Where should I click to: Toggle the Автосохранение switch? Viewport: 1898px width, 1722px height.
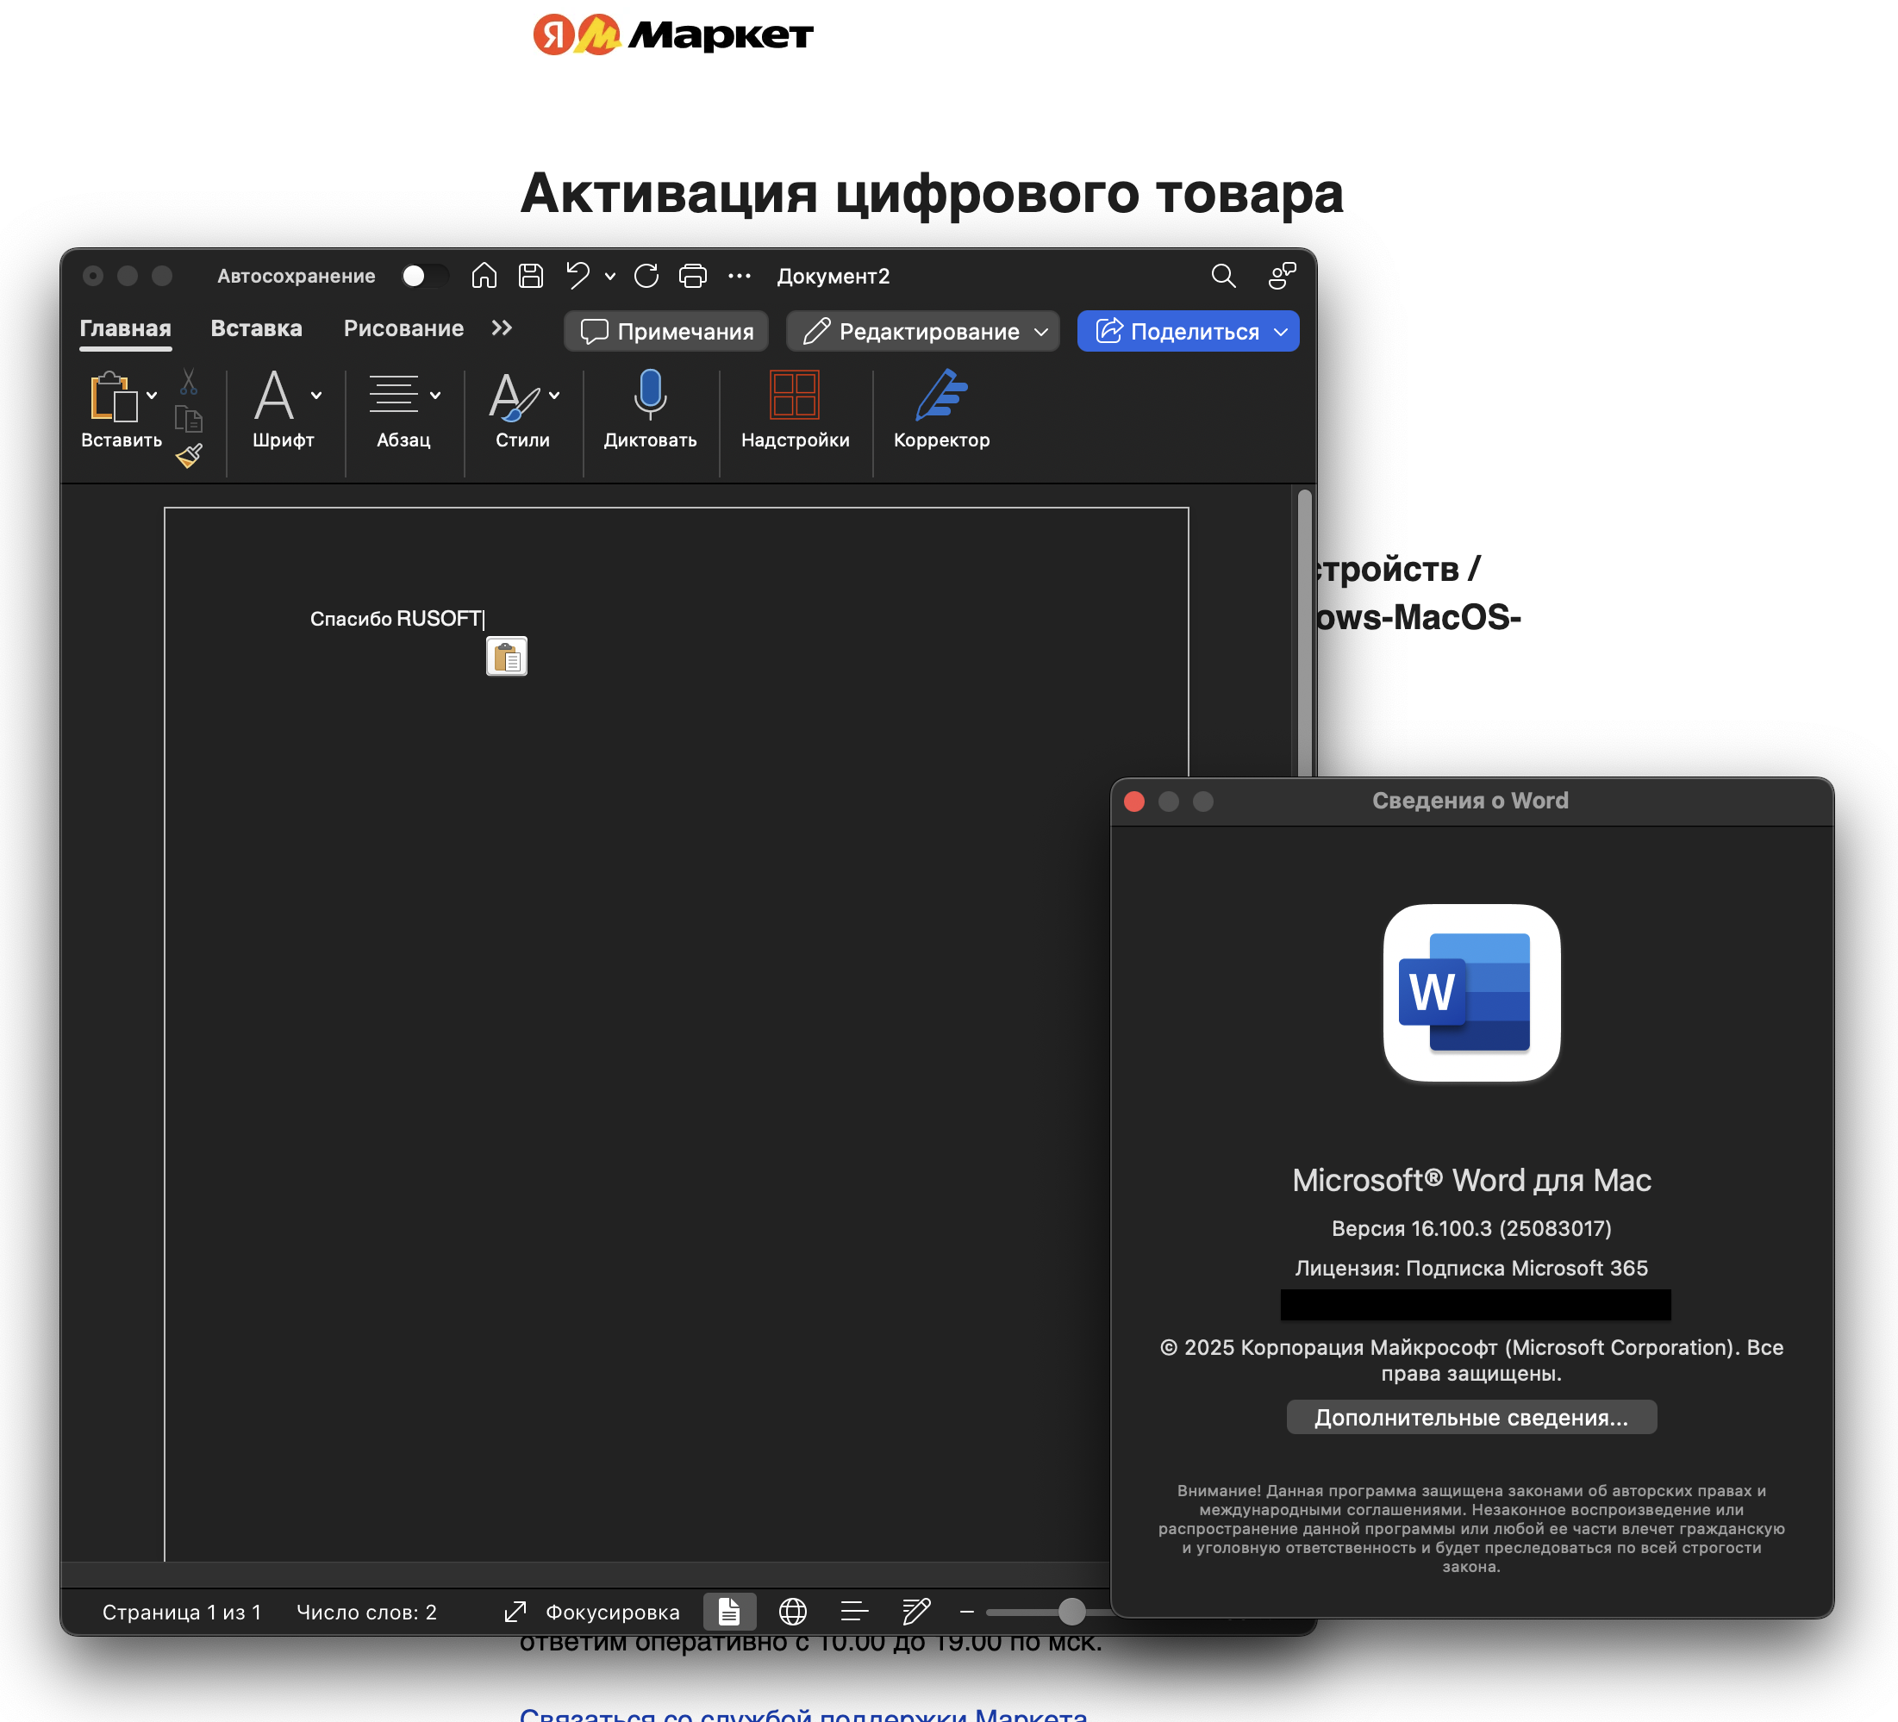(424, 276)
